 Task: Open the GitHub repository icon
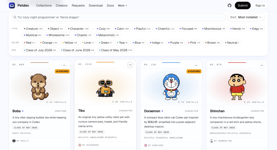pos(230,5)
